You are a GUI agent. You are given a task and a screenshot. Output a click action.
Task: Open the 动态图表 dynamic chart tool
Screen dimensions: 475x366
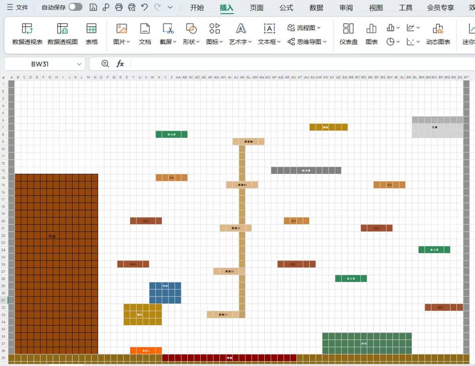[438, 34]
